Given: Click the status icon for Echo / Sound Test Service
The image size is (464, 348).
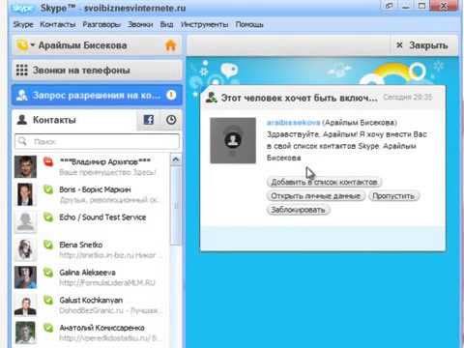Looking at the screenshot, I should click(x=48, y=217).
